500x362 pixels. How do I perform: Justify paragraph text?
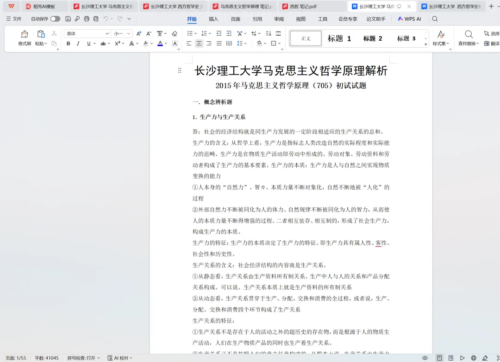(x=219, y=44)
